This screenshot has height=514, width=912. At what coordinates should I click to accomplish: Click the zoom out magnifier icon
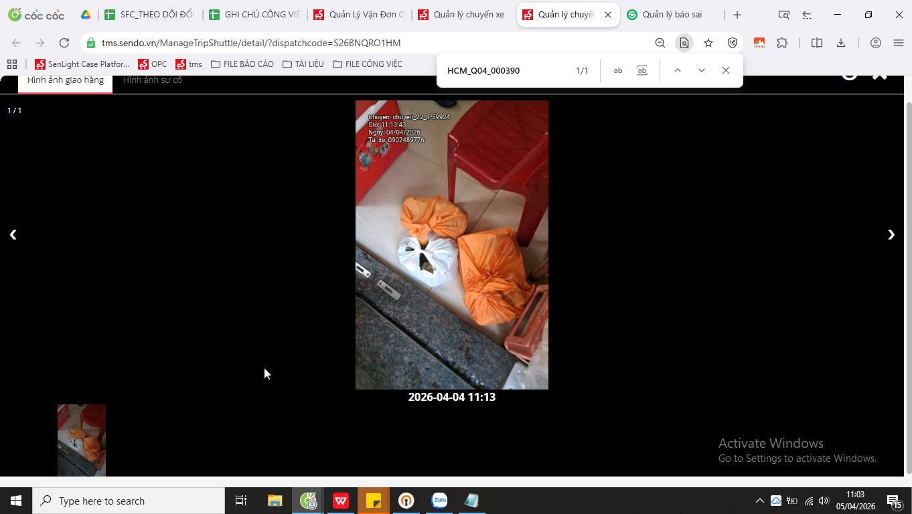660,43
